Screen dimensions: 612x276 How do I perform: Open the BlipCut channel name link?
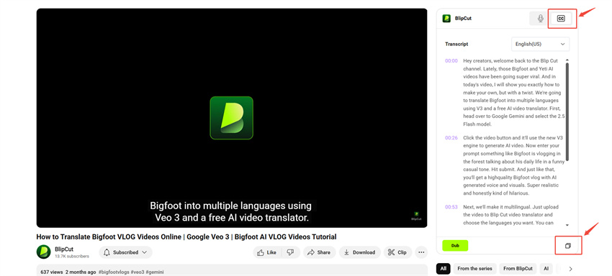pos(64,249)
